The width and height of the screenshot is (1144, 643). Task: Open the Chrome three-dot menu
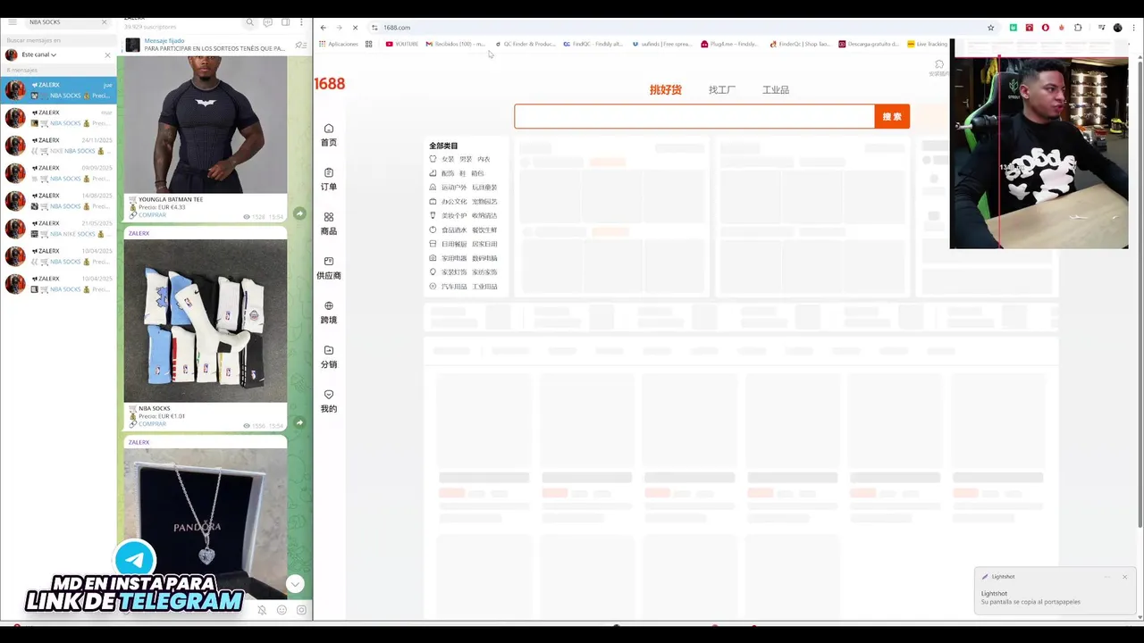click(1132, 28)
